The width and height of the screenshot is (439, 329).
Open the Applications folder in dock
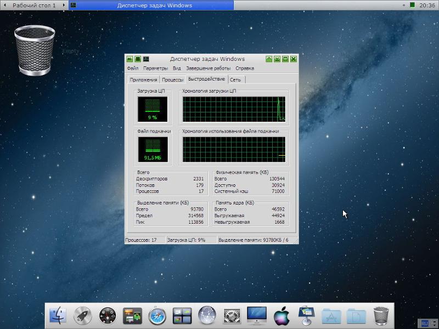click(331, 316)
